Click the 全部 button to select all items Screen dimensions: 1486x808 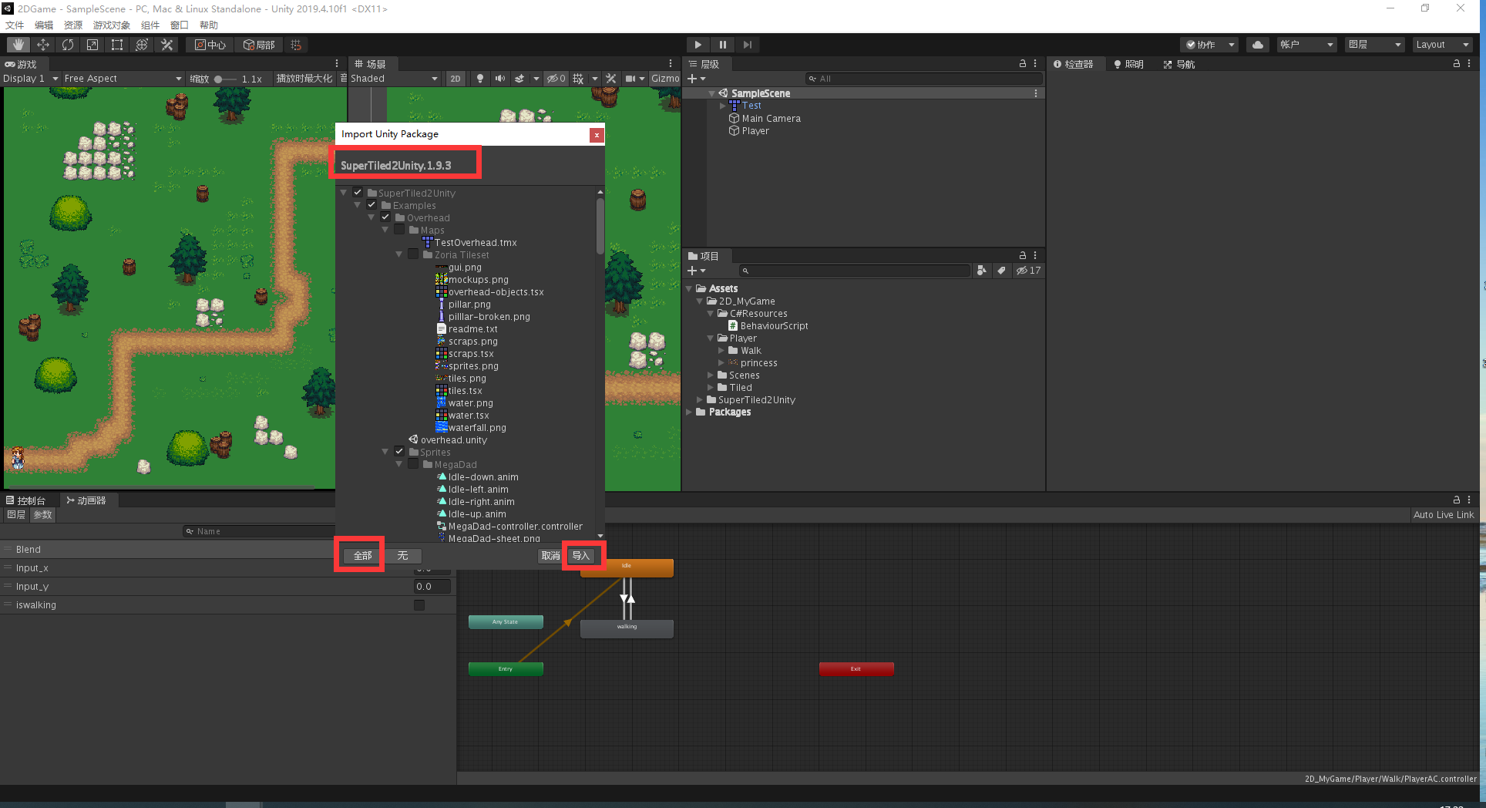click(358, 554)
